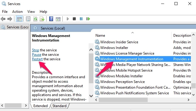Open the View menu
Screen dimensions: 196x111
[31, 12]
